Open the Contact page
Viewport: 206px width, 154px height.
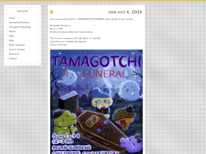click(13, 58)
